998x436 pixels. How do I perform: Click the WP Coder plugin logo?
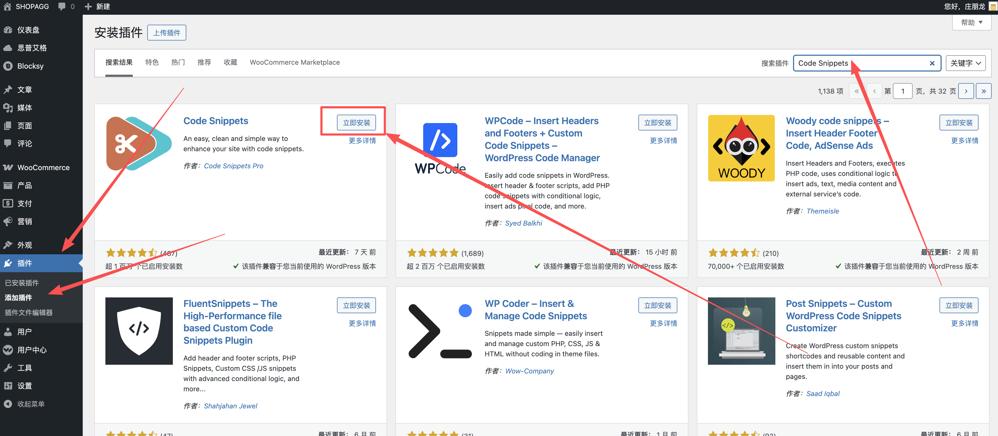[440, 331]
